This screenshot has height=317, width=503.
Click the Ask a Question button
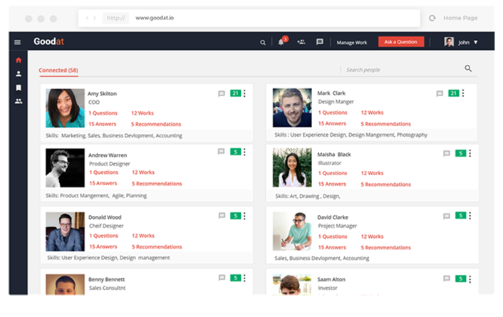point(401,42)
